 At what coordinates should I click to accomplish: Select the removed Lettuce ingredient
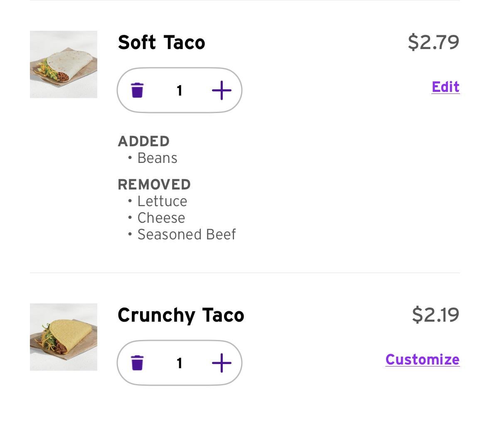pos(162,202)
